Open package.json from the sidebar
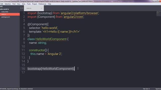This screenshot has height=90, width=161. [6, 17]
